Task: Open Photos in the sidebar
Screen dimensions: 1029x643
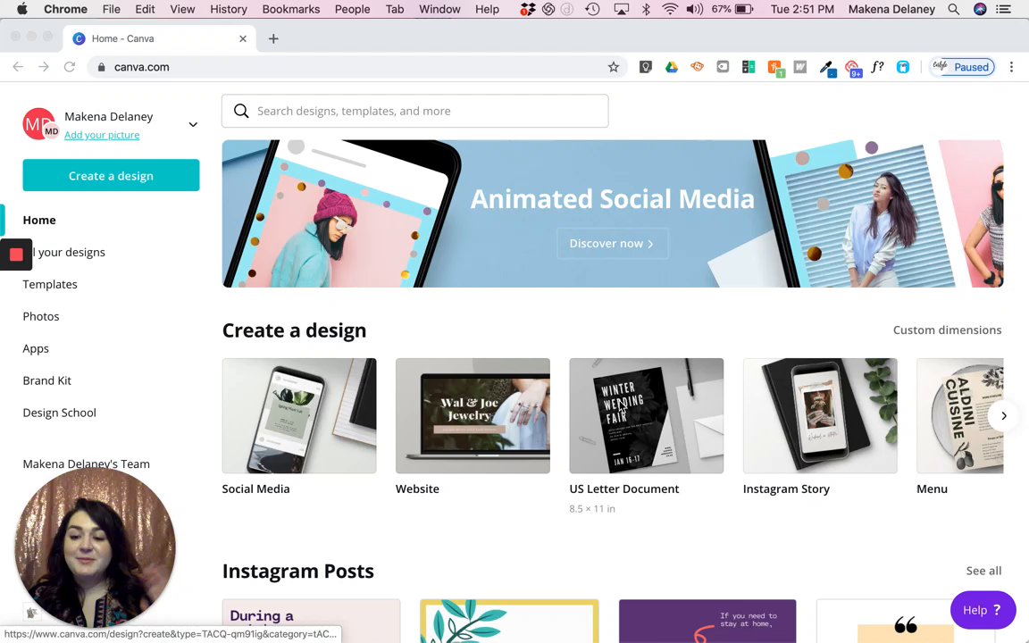Action: 41,316
